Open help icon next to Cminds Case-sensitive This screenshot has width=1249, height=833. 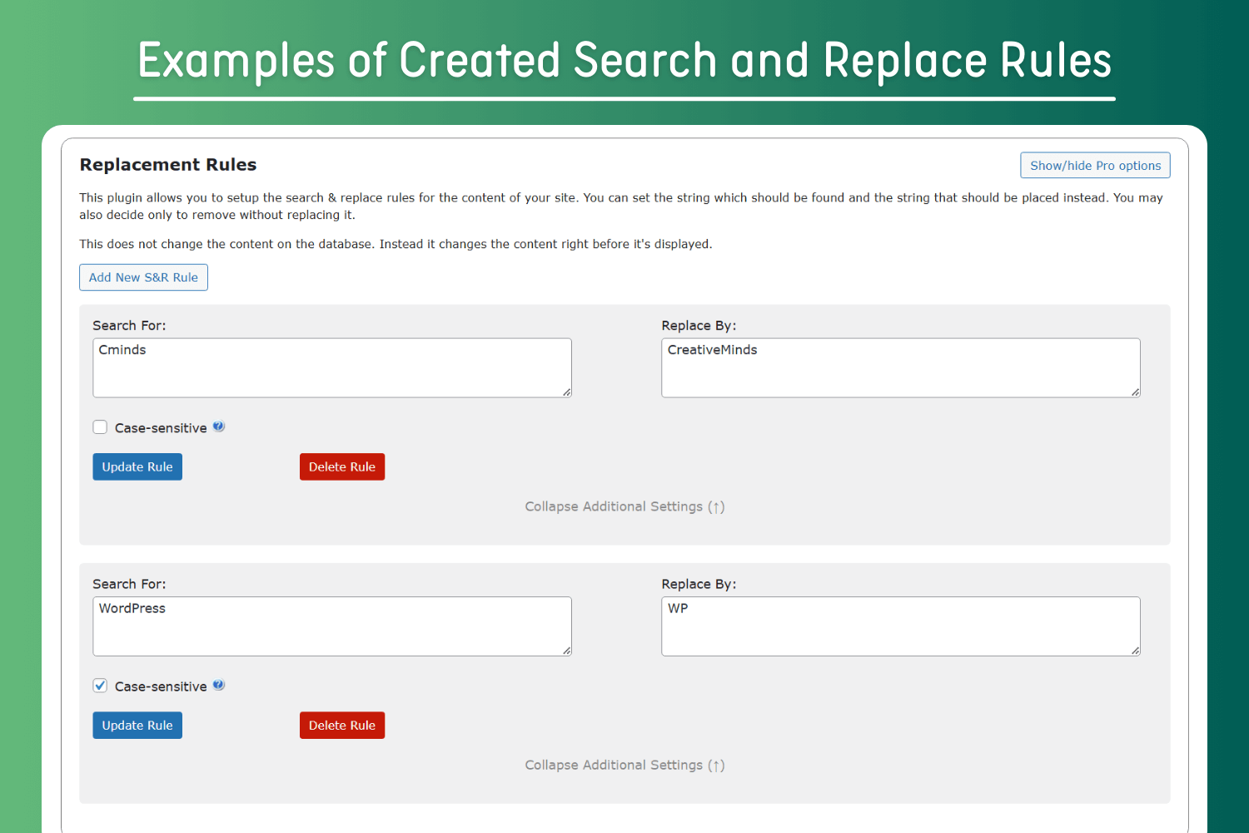pos(219,426)
